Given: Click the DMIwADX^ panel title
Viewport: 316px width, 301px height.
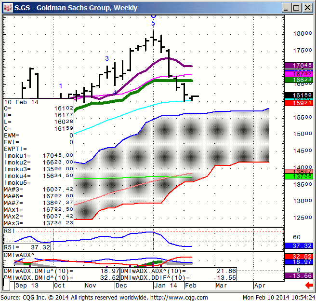Looking at the screenshot, I should 19,255.
